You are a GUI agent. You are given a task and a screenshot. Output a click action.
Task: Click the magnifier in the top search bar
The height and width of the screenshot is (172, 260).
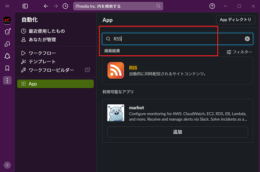158,6
